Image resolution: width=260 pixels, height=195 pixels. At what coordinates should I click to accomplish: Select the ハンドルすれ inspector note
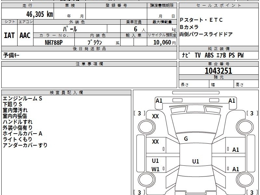(x=18, y=122)
